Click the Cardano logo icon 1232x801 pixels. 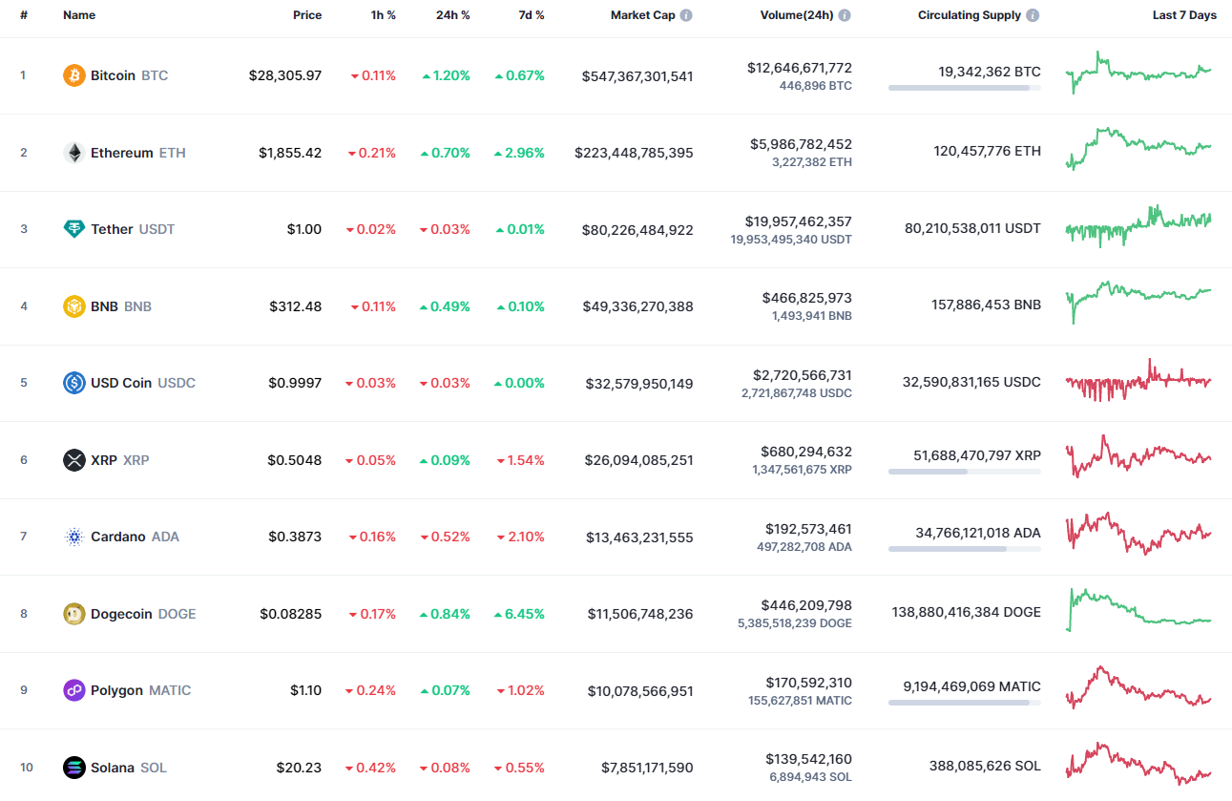pos(73,537)
